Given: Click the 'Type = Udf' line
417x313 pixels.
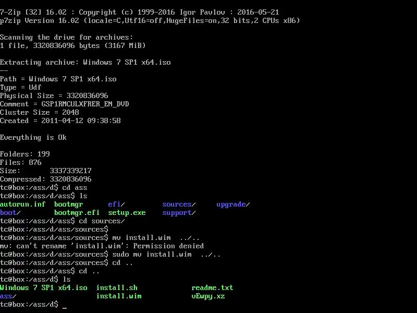Looking at the screenshot, I should pyautogui.click(x=21, y=88).
